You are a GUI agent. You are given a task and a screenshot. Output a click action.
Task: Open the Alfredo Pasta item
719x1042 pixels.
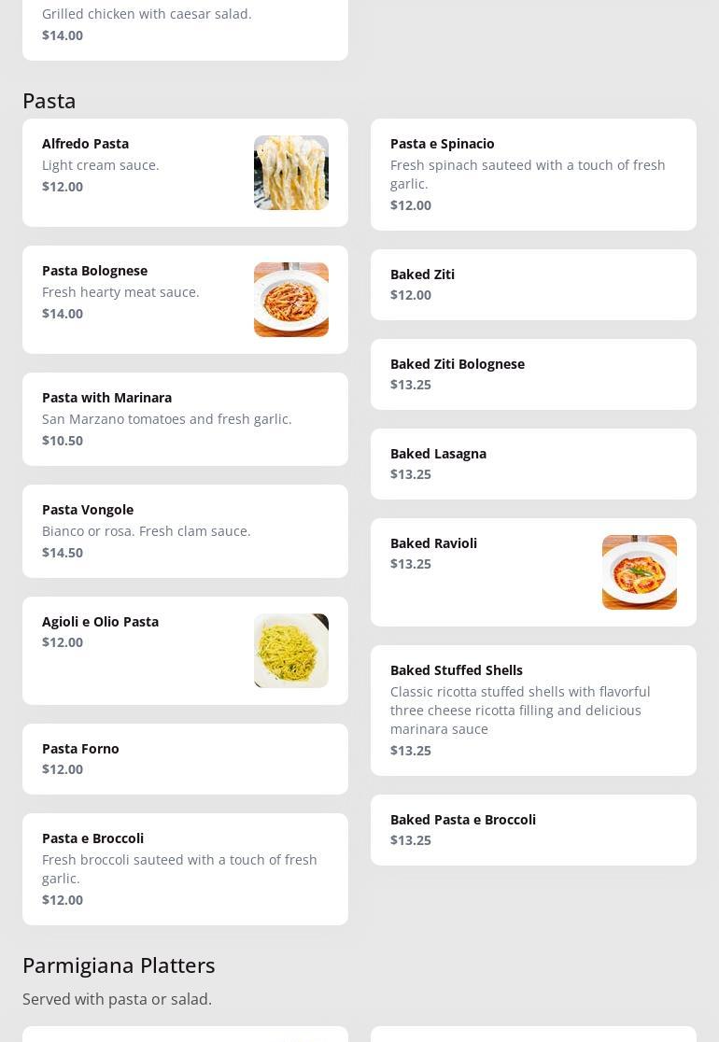86,144
